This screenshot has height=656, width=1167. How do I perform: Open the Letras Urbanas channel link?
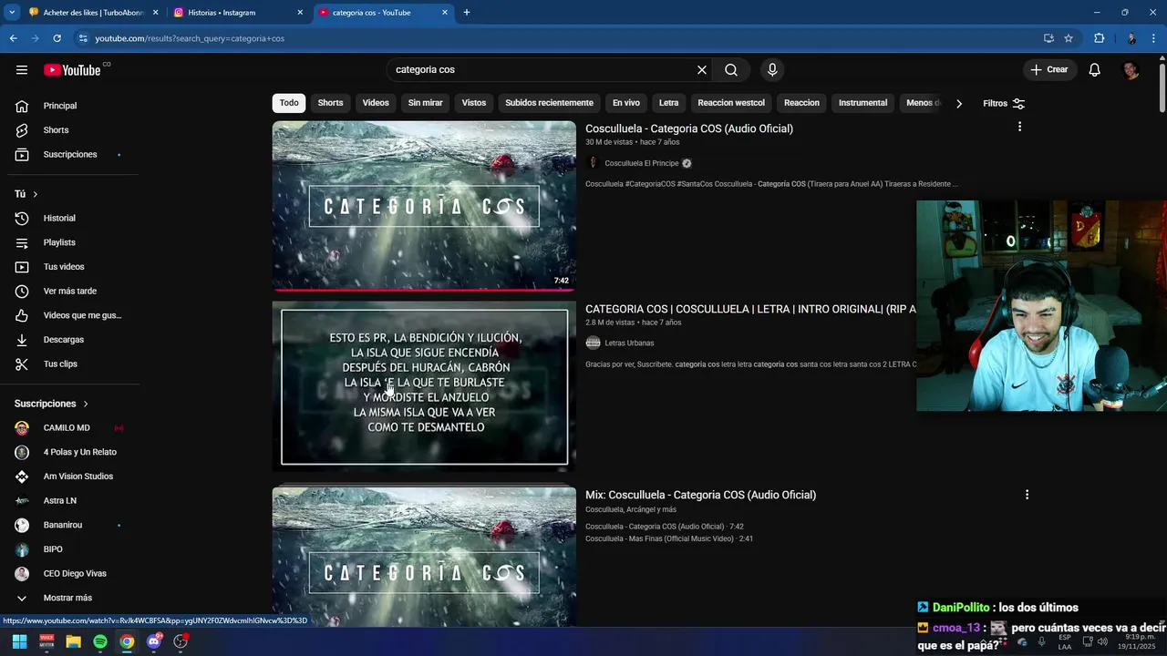click(x=629, y=343)
